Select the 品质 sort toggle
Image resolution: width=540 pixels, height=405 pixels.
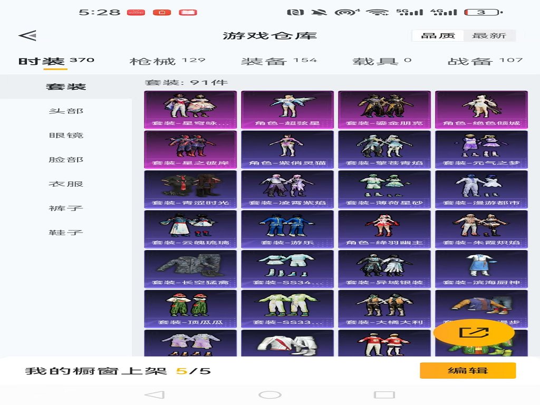[x=438, y=35]
